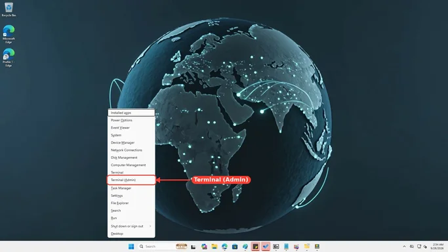The height and width of the screenshot is (252, 448).
Task: Click the display network icon in the tray
Action: tap(419, 246)
